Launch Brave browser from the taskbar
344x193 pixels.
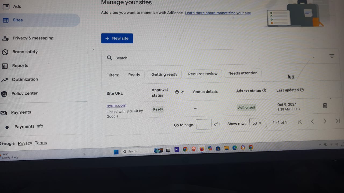[x=193, y=149]
